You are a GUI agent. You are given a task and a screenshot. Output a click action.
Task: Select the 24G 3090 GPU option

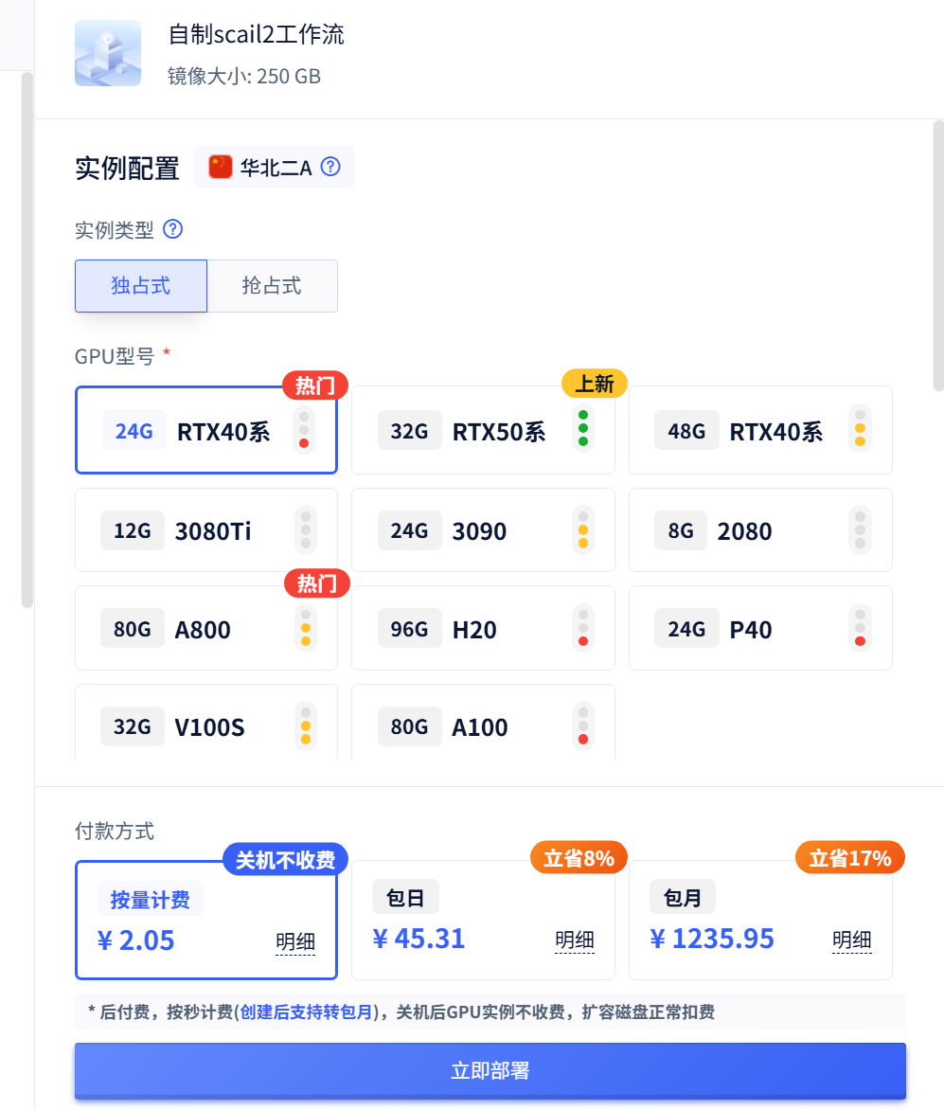[483, 530]
